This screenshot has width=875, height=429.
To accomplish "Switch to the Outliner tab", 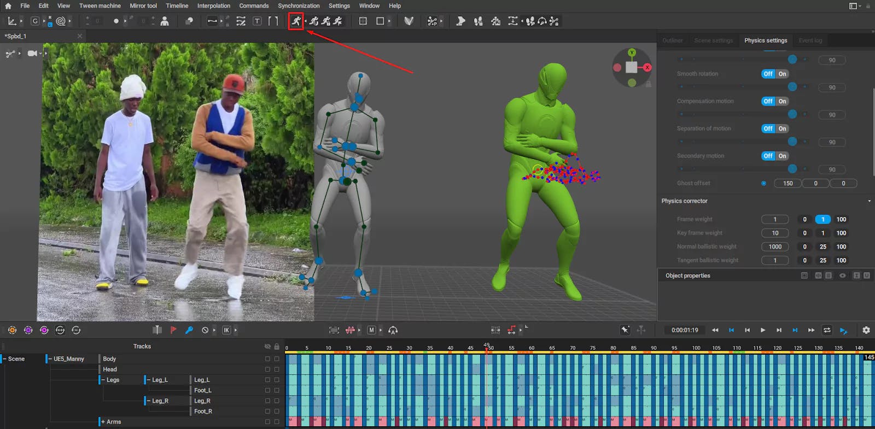I will (672, 40).
